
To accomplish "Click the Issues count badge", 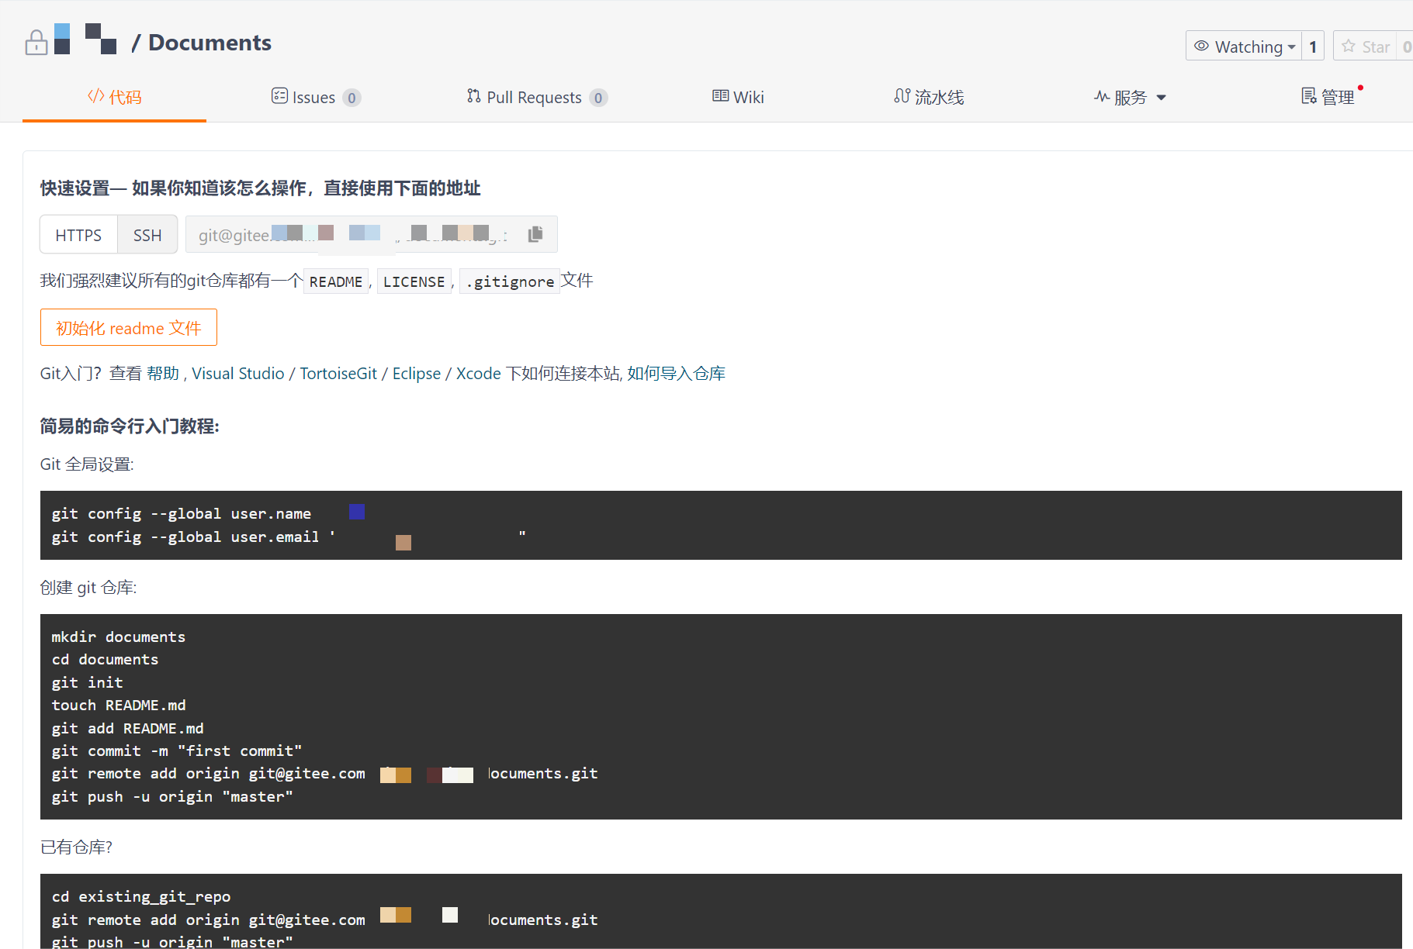I will tap(352, 98).
